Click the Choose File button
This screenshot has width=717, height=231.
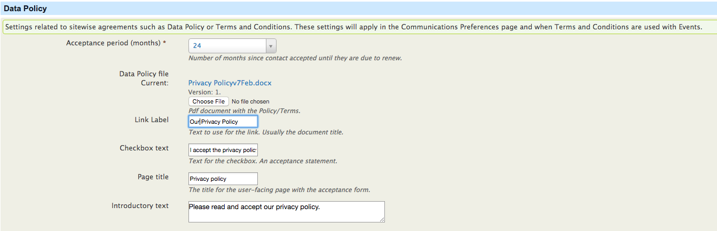pos(209,101)
